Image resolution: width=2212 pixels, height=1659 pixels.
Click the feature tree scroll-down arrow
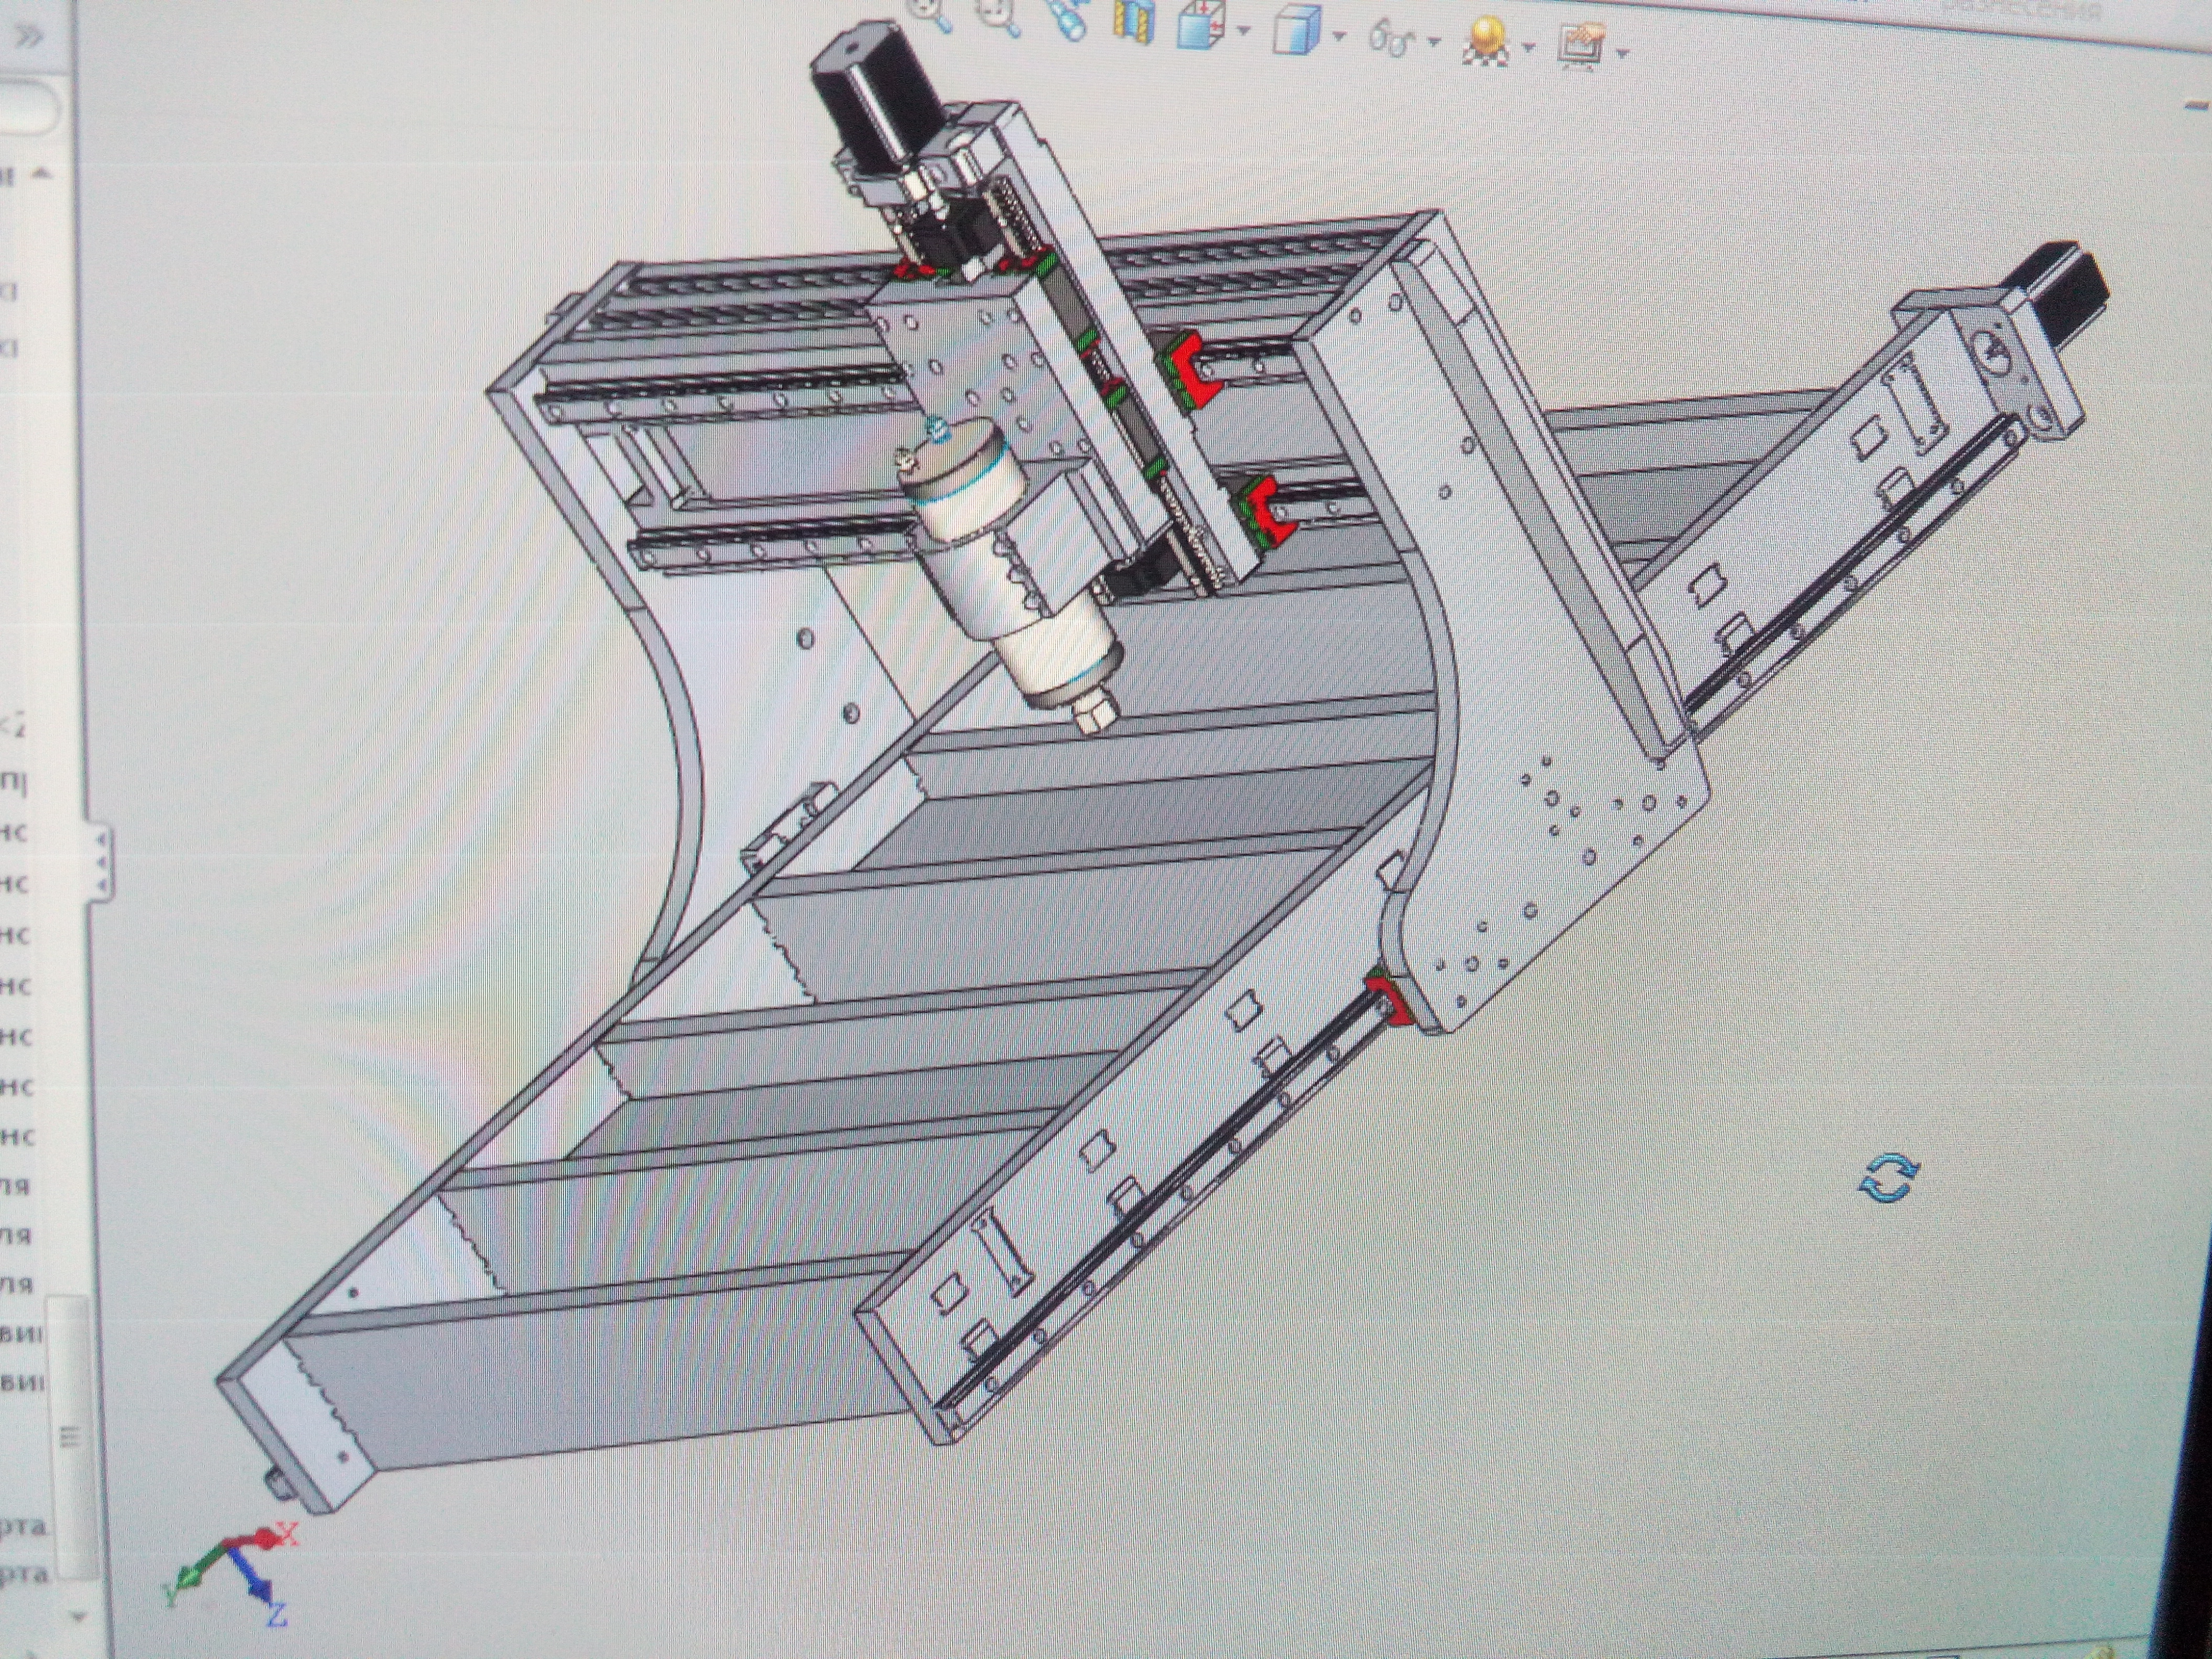78,1615
